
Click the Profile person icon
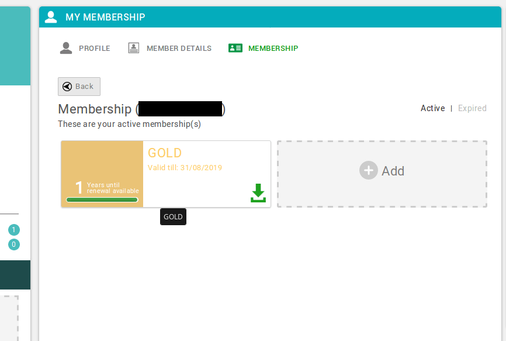(x=66, y=48)
